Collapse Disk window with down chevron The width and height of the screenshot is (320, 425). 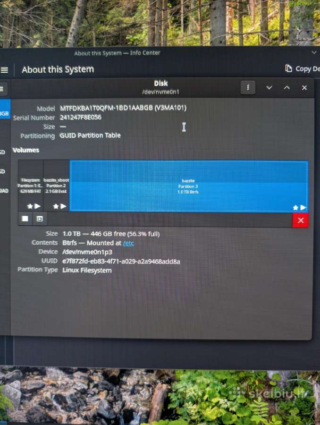[x=269, y=87]
